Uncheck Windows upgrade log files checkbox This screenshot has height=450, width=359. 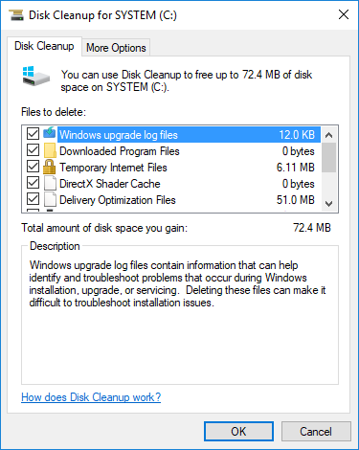tap(33, 134)
